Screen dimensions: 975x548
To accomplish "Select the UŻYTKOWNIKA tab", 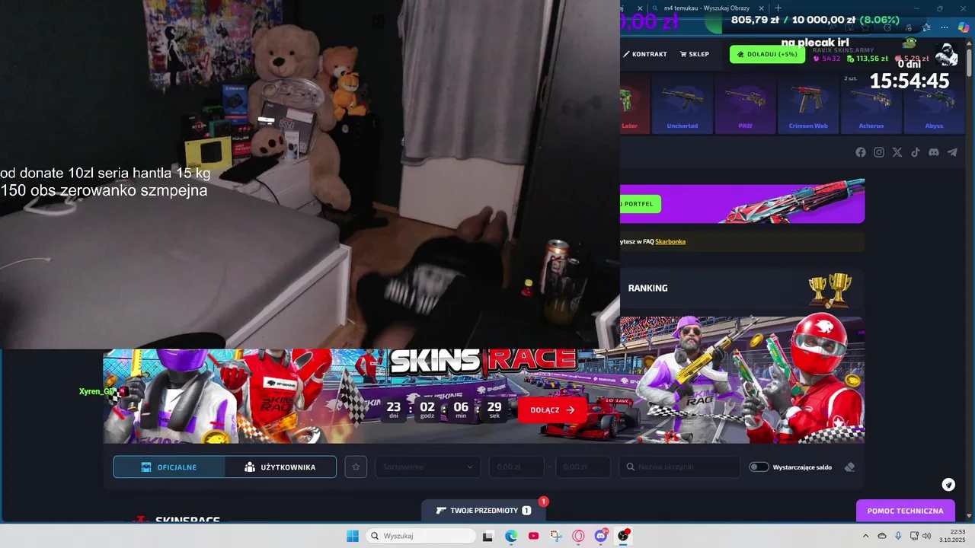I will pyautogui.click(x=280, y=467).
